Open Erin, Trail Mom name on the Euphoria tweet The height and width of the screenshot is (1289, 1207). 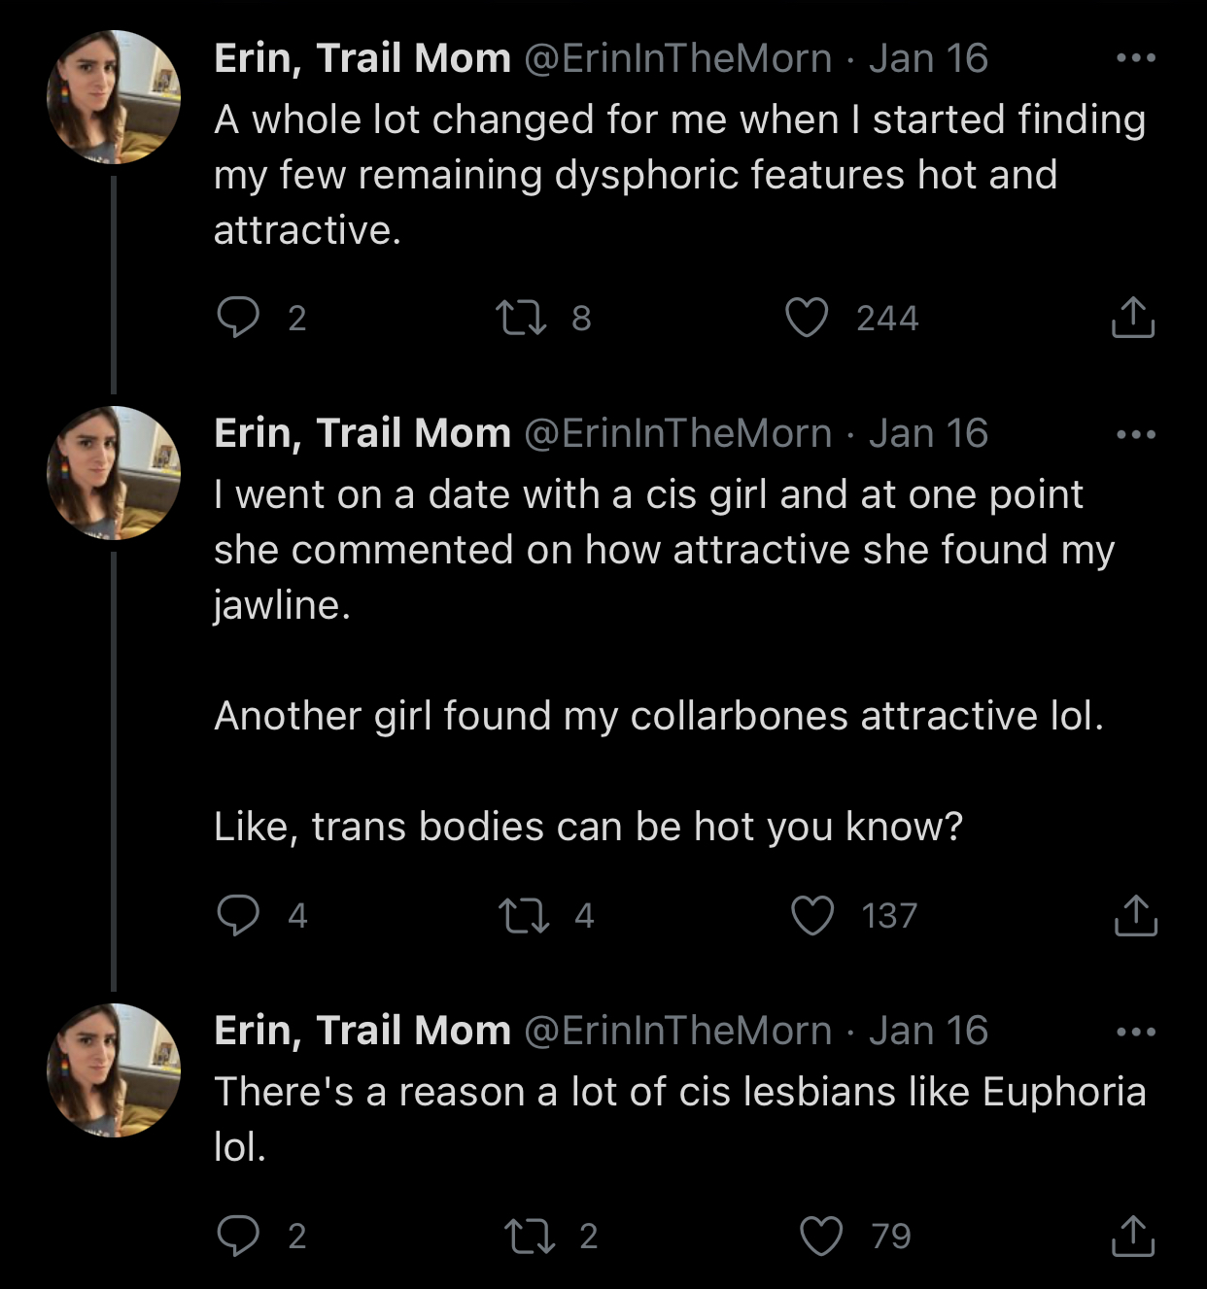[x=362, y=1031]
